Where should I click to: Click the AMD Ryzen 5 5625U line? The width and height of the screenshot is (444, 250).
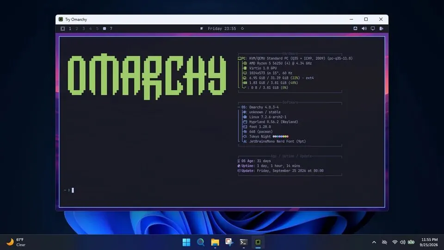(277, 63)
